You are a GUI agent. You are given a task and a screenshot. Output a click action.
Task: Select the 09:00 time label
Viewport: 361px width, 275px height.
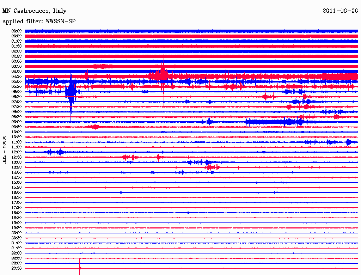[x=17, y=122]
